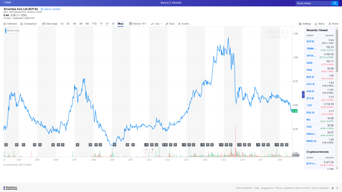Screen dimensions: 342x192
Task: Zoom in chart with plus button
Action: (152, 150)
